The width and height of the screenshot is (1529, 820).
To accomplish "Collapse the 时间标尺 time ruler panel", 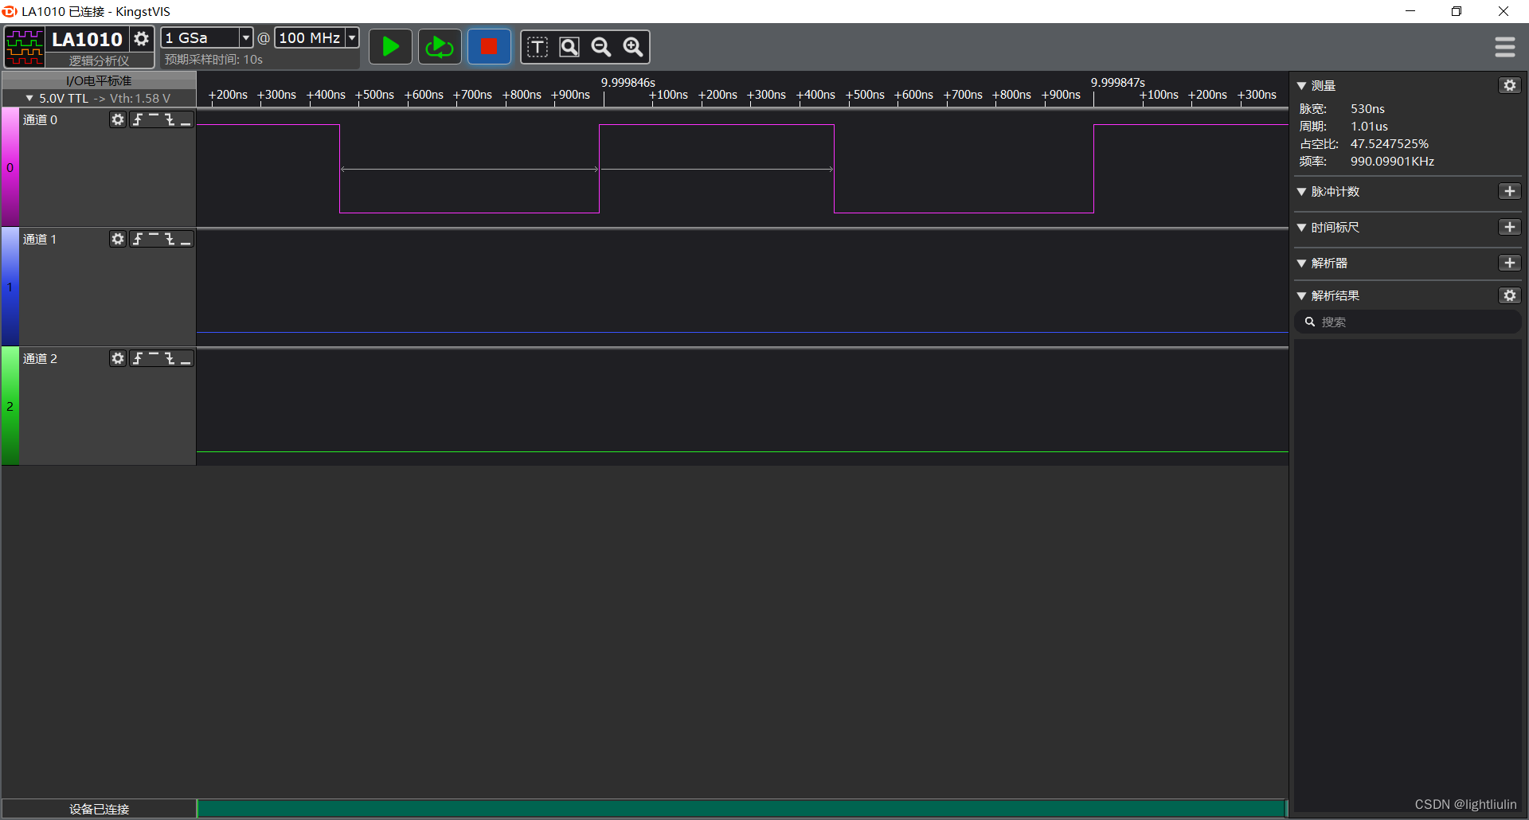I will 1301,228.
